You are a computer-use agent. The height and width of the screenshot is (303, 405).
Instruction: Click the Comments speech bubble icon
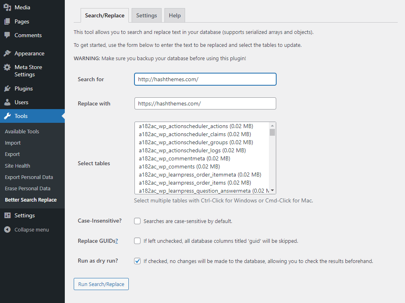(x=7, y=35)
